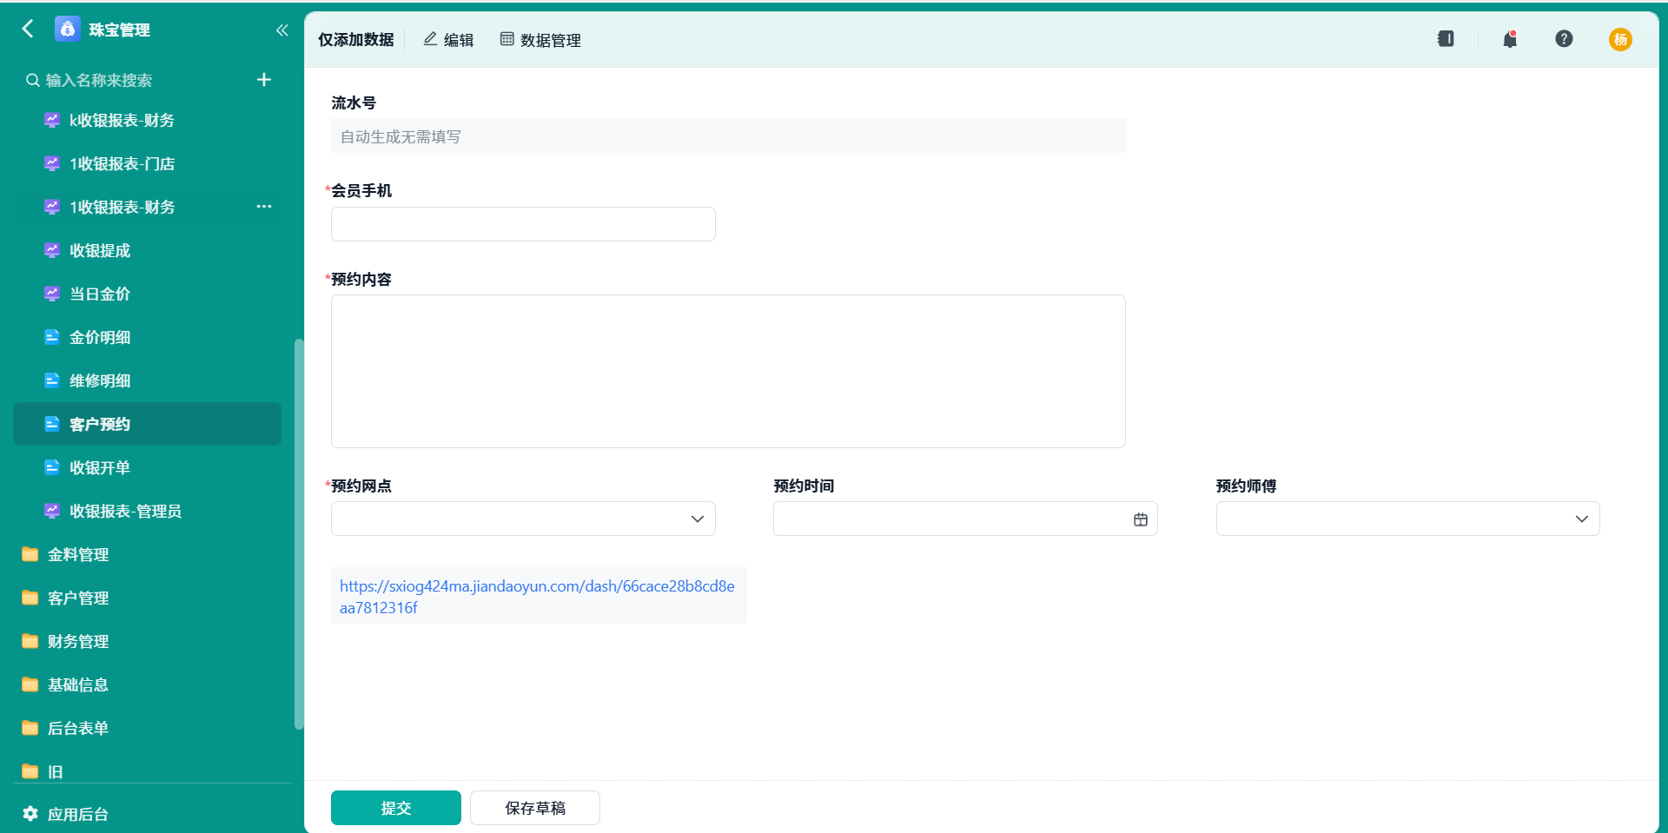Click the 收银提成 dashboard icon
The height and width of the screenshot is (833, 1668).
(52, 250)
